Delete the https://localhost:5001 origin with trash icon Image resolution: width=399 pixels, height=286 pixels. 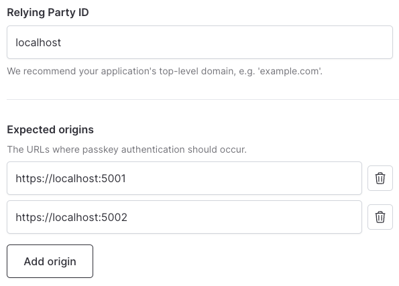click(380, 178)
